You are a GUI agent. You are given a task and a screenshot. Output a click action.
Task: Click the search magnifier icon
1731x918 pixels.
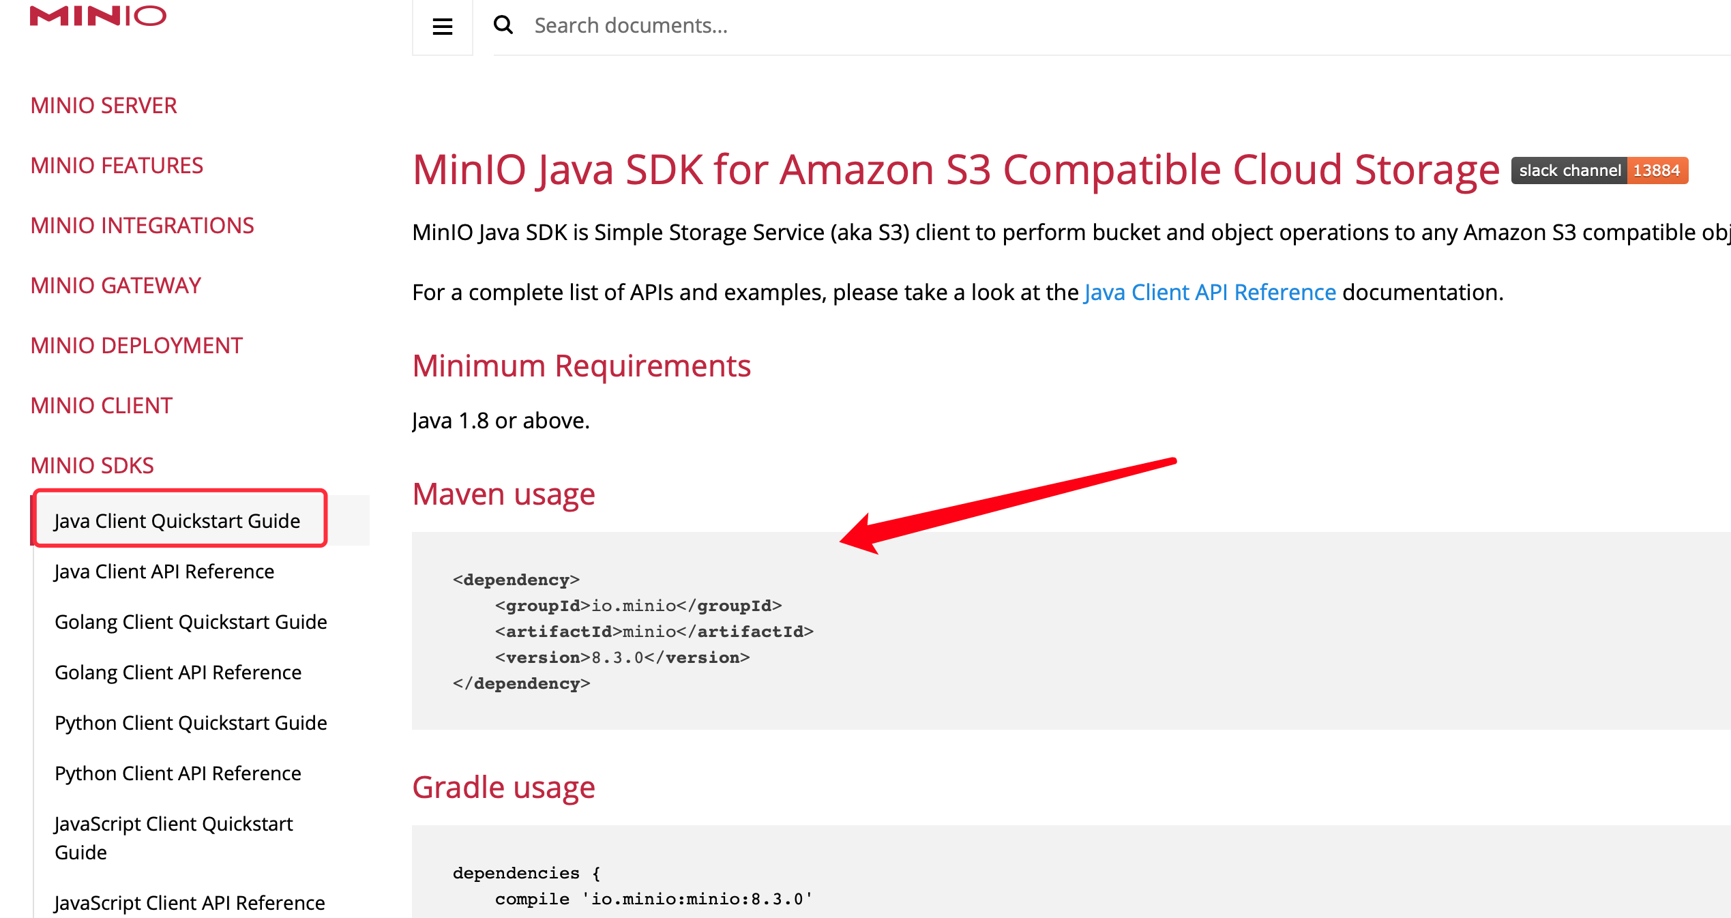click(503, 25)
